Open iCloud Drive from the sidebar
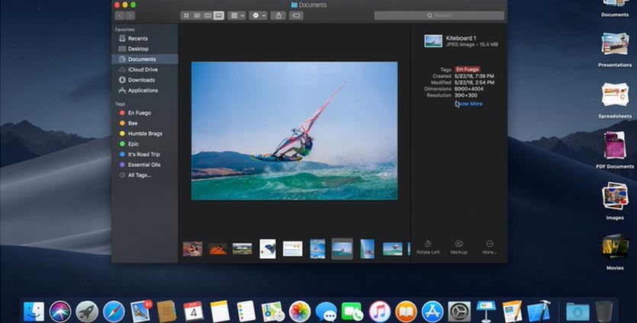The height and width of the screenshot is (323, 637). tap(143, 69)
